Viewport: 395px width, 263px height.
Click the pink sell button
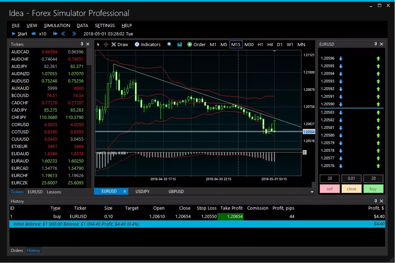329,189
